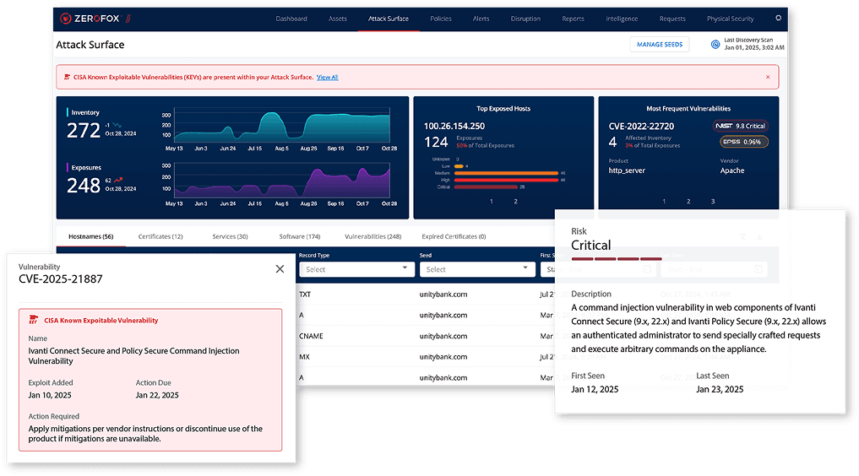This screenshot has height=476, width=859.
Task: Switch to the Software (174) tab
Action: pyautogui.click(x=300, y=236)
